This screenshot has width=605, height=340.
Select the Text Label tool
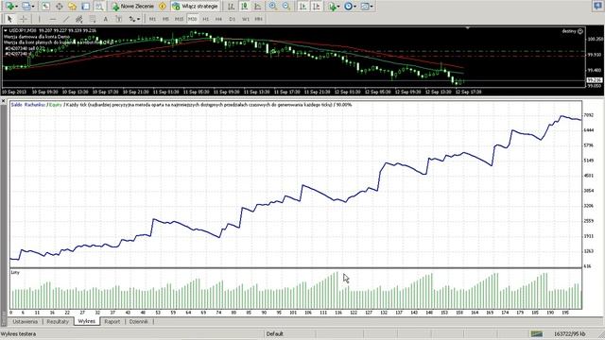click(118, 19)
